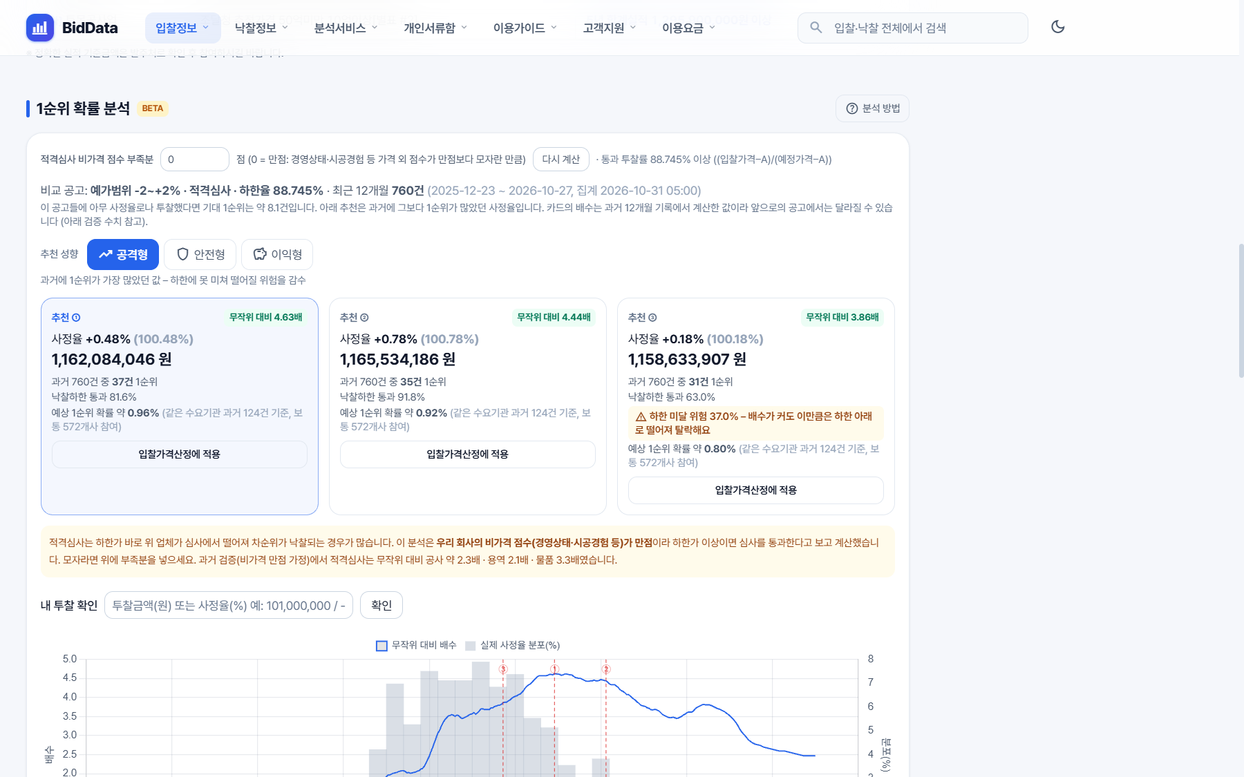Viewport: 1244px width, 777px height.
Task: Click the page vertical scrollbar
Action: 1241,311
